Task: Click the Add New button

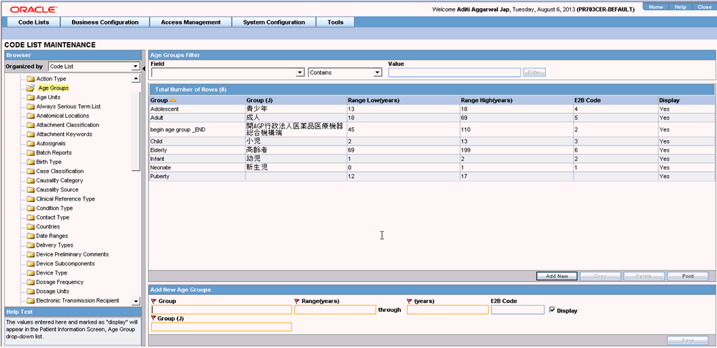Action: coord(557,276)
